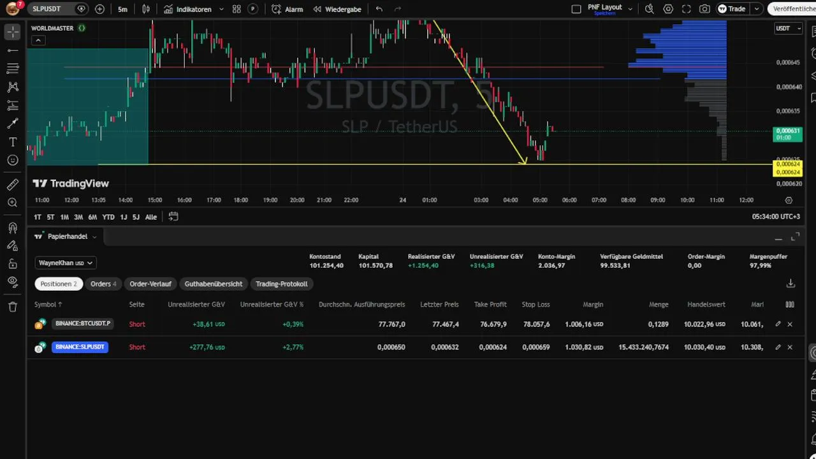
Task: Click the Veröffentlichen button
Action: pyautogui.click(x=792, y=9)
